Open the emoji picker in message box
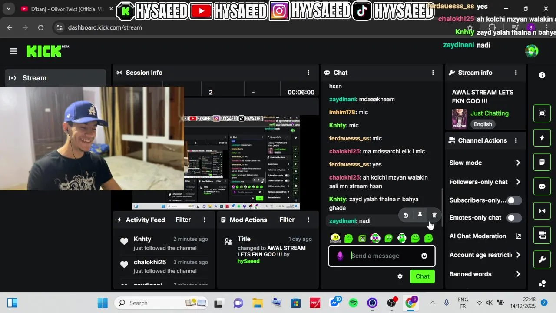Image resolution: width=556 pixels, height=313 pixels. point(424,256)
